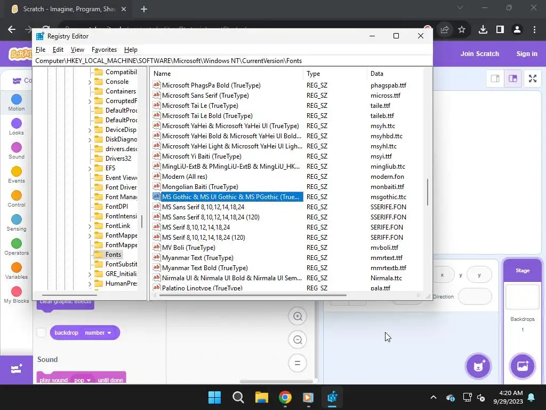This screenshot has height=410, width=546.
Task: Open Chrome downloads icon
Action: pos(483,30)
